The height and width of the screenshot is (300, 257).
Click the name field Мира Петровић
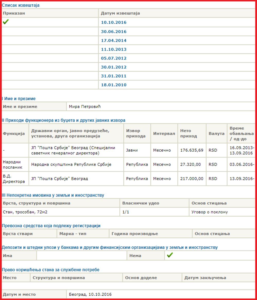[85, 107]
